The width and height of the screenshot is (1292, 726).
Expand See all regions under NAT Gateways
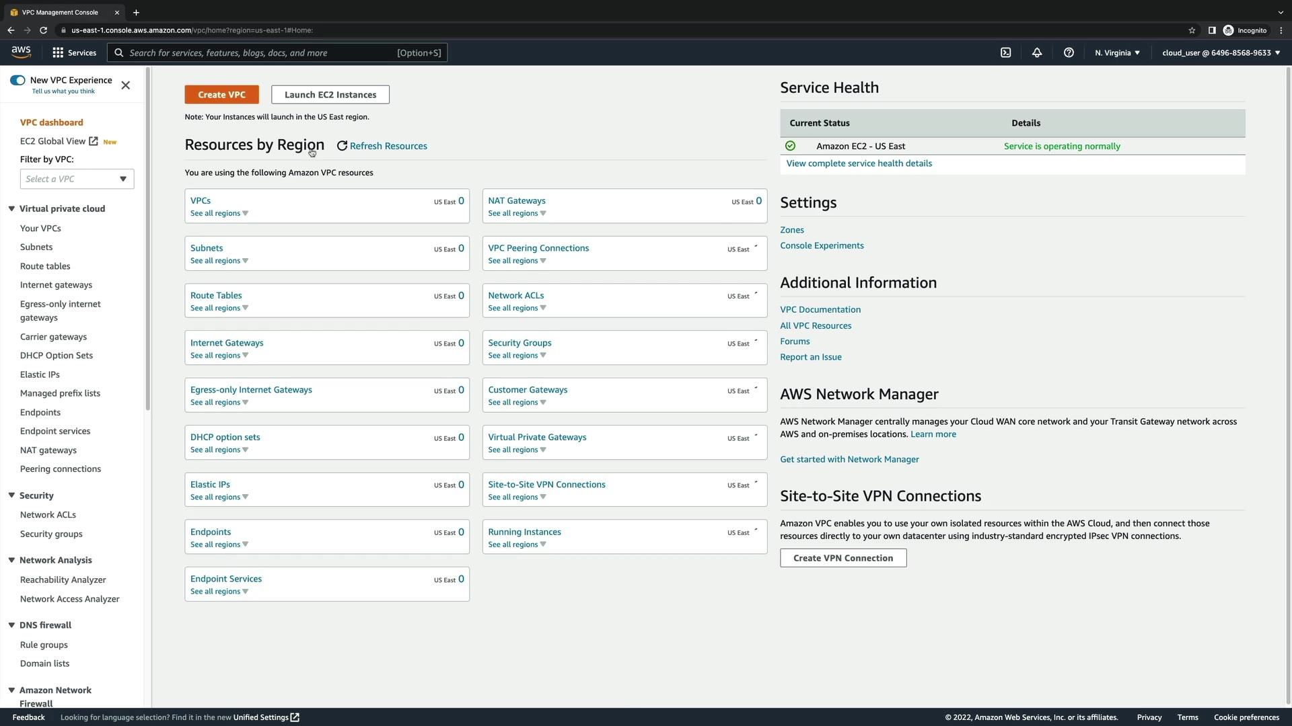(517, 214)
